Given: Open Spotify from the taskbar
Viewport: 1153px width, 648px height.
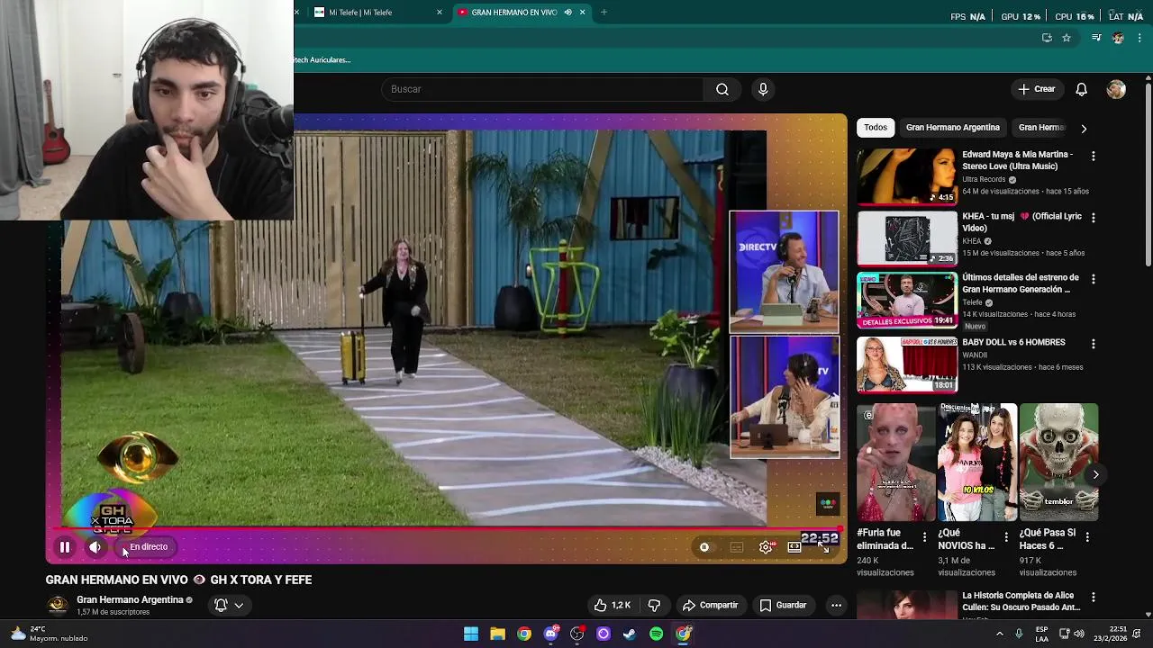Looking at the screenshot, I should [657, 634].
